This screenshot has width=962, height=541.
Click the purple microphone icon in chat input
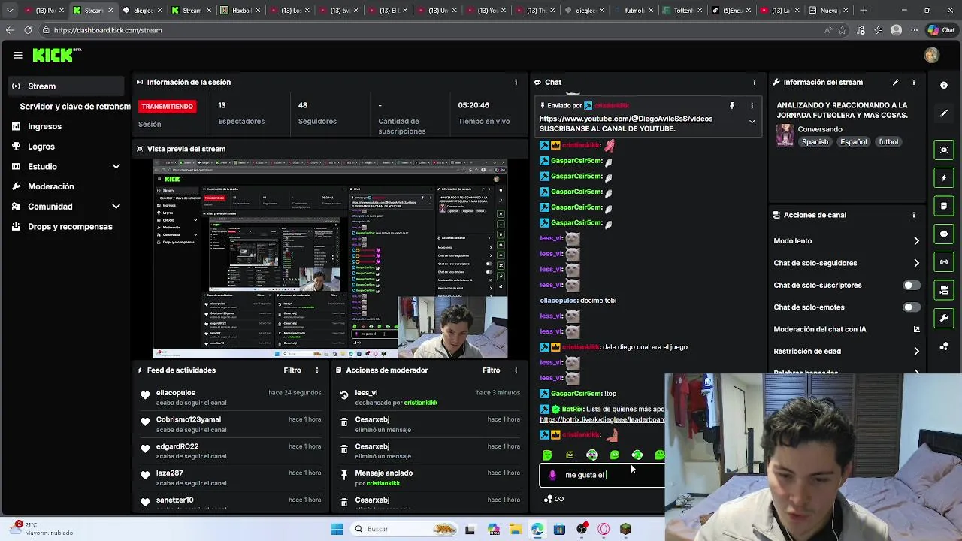pyautogui.click(x=553, y=475)
